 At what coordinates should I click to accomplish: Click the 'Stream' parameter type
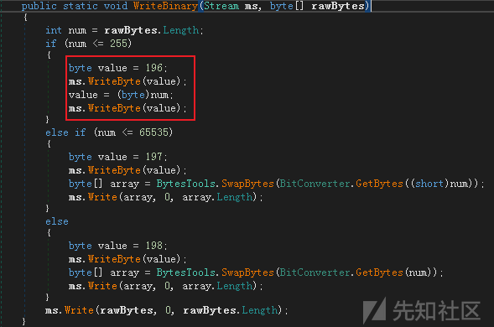click(x=221, y=6)
